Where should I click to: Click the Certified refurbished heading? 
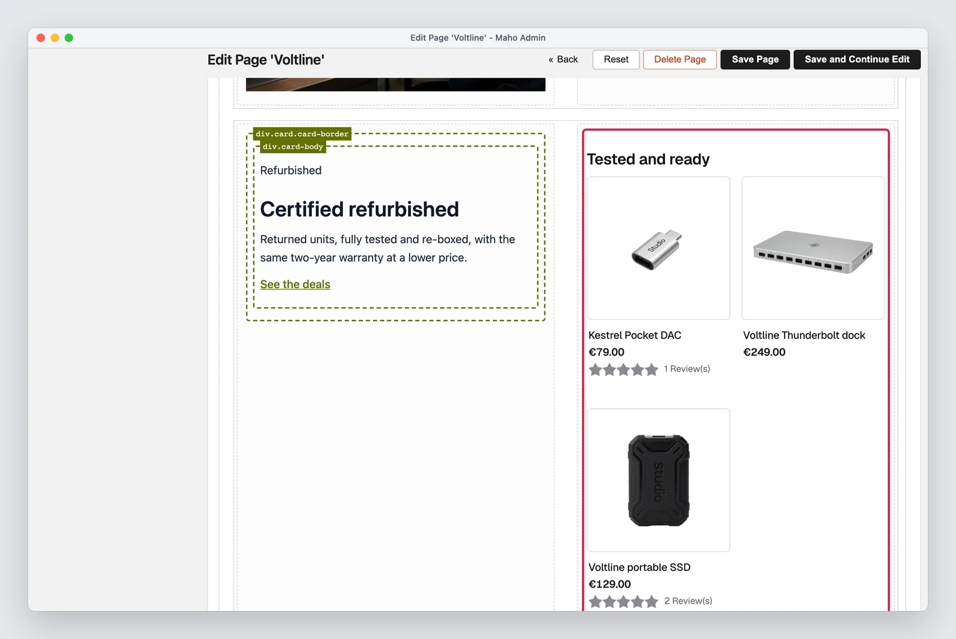pos(360,209)
